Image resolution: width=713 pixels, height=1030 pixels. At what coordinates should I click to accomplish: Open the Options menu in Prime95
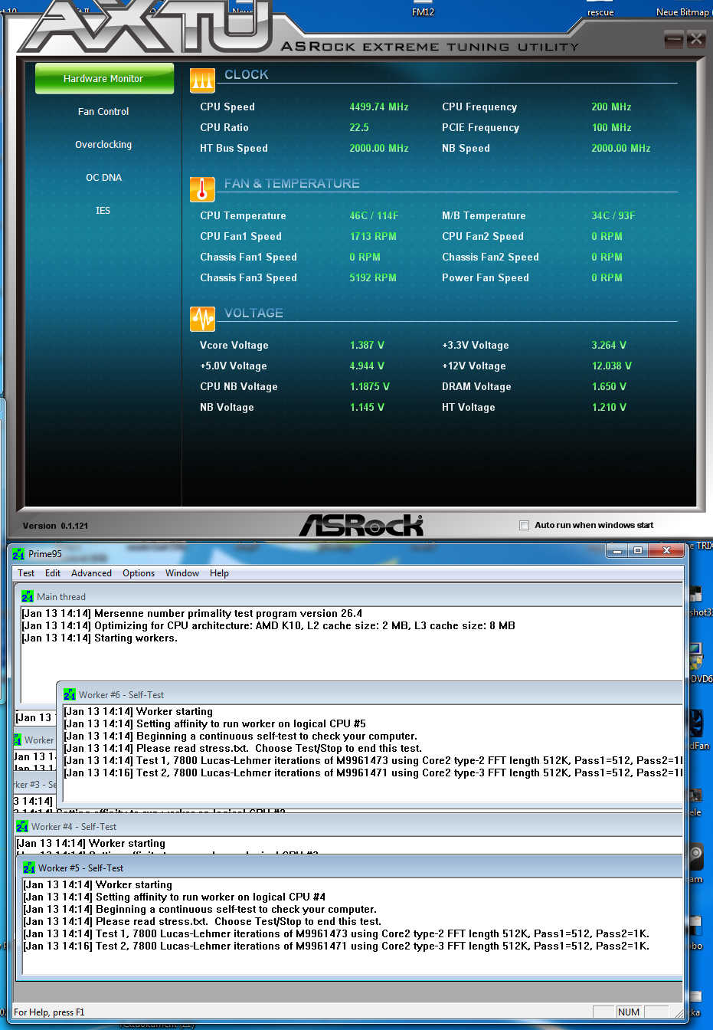[139, 572]
